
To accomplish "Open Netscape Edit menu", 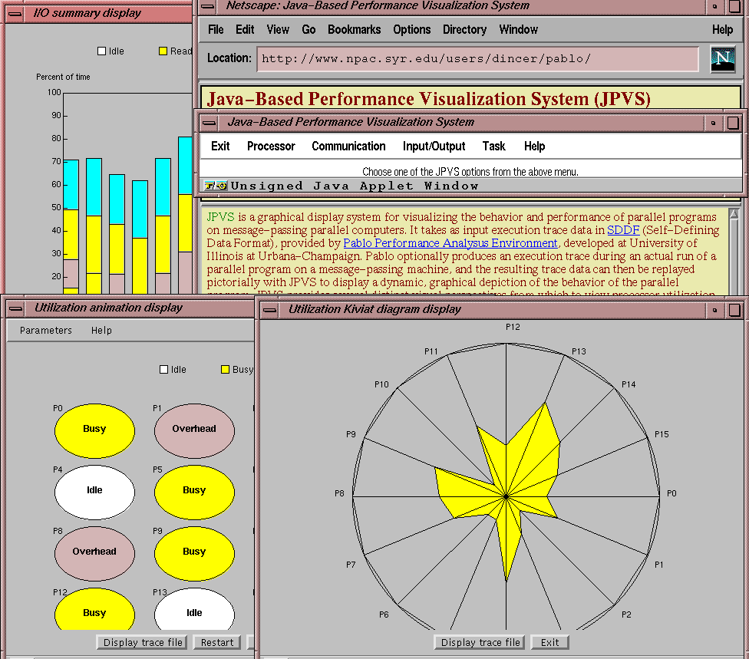I will 245,30.
